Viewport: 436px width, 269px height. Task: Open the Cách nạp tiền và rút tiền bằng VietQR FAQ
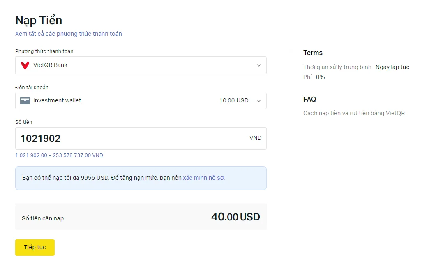(x=354, y=113)
